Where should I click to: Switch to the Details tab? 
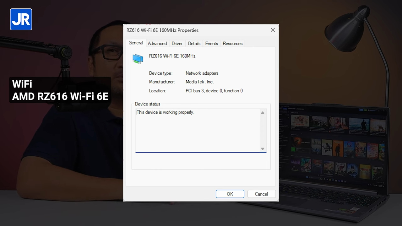[194, 43]
